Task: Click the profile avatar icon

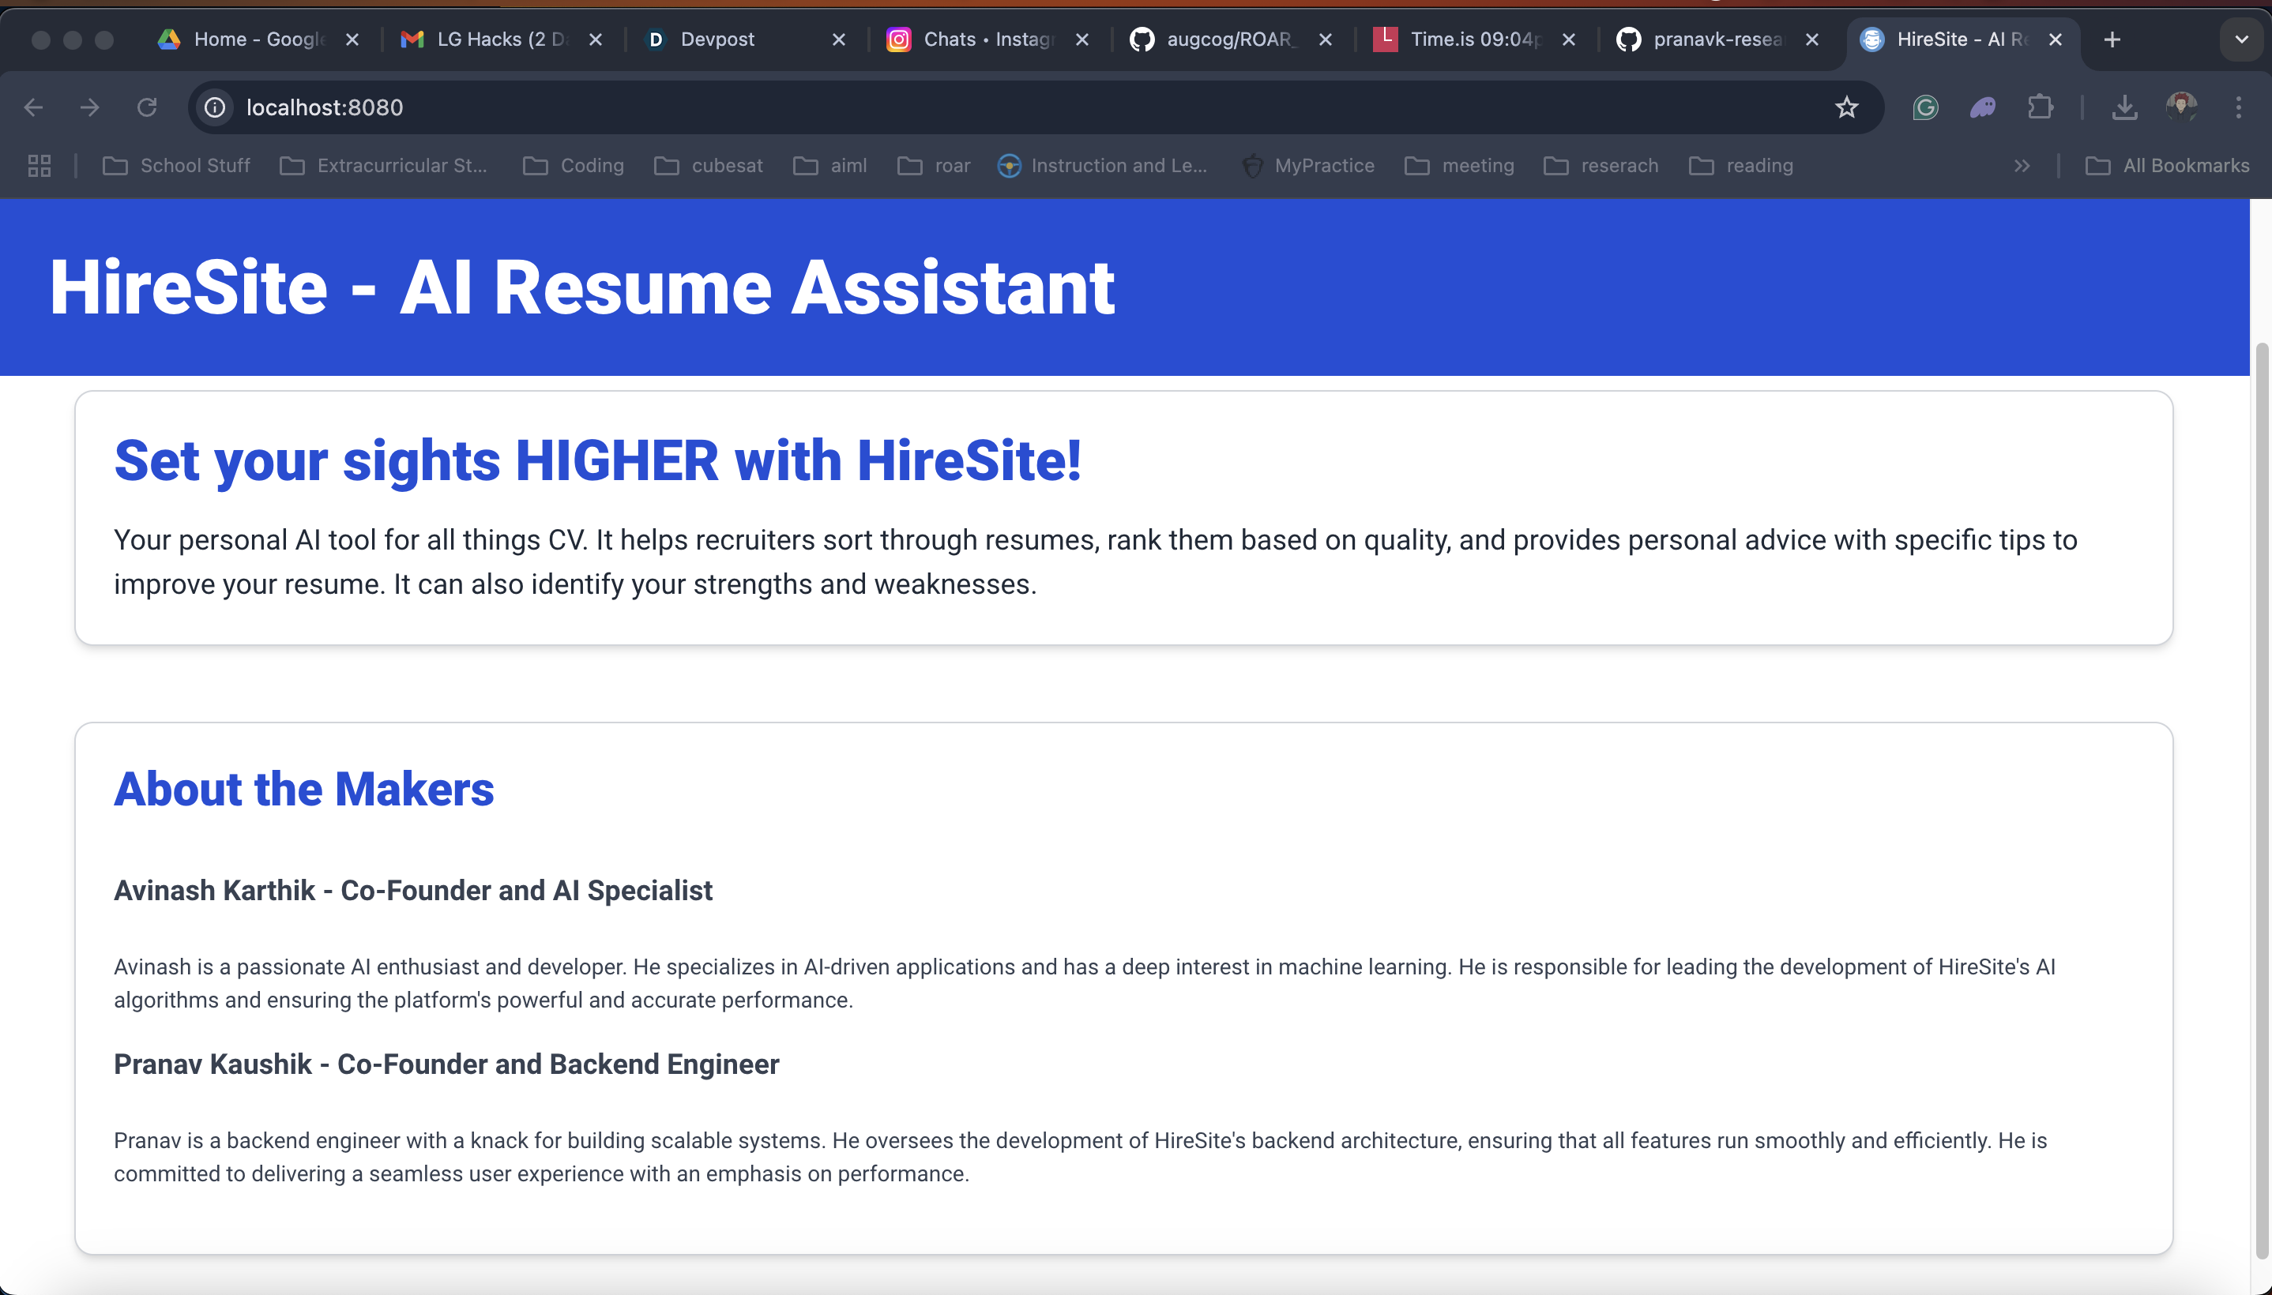Action: point(2181,107)
